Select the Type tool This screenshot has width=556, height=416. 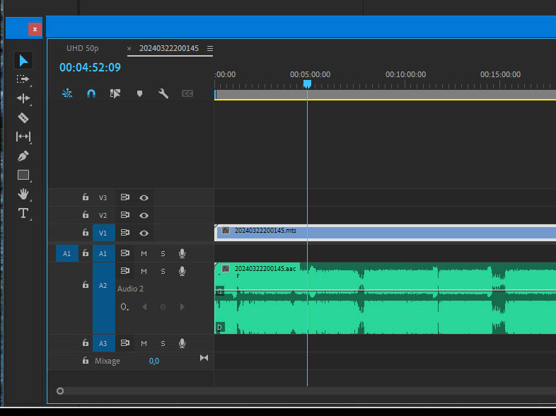tap(23, 213)
